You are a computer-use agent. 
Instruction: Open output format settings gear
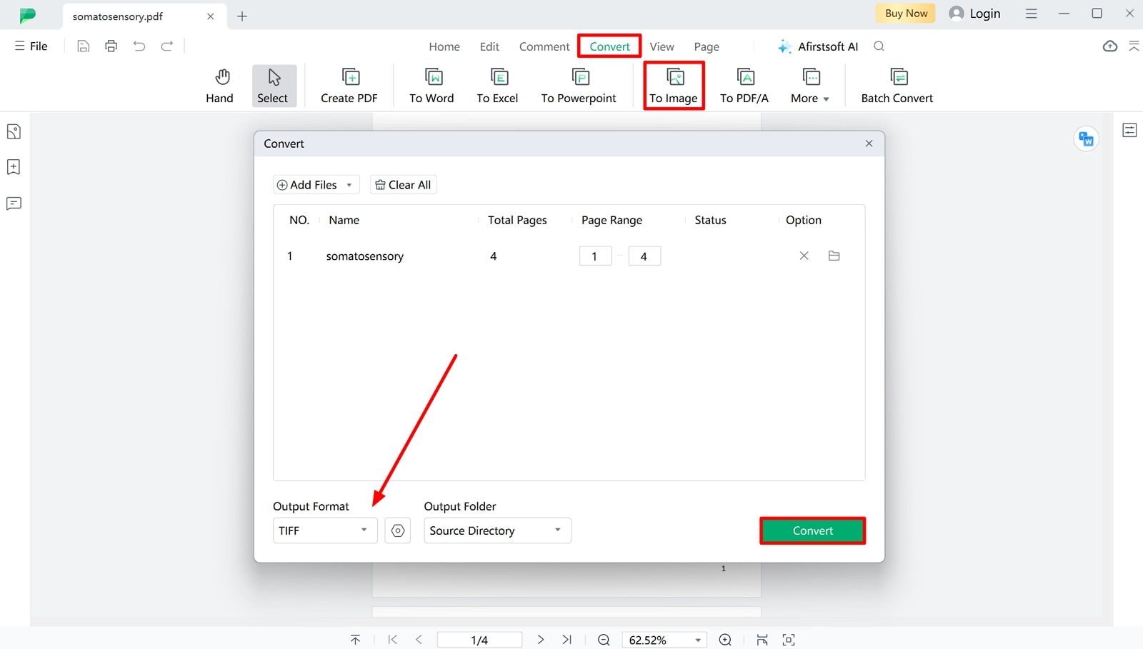[398, 530]
